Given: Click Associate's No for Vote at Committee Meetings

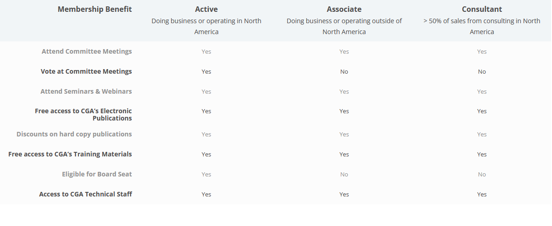Looking at the screenshot, I should click(x=344, y=71).
